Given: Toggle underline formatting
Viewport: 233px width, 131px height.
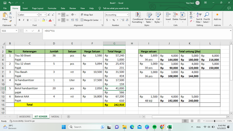Looking at the screenshot, I should coord(28,20).
